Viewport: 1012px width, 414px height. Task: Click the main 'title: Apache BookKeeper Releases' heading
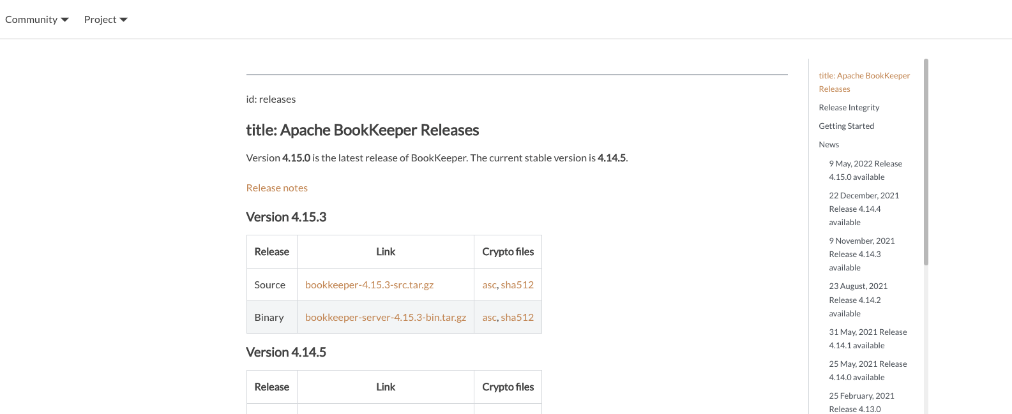pos(363,130)
